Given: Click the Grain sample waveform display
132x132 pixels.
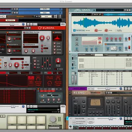Looking at the screenshot, I should (x=102, y=22).
